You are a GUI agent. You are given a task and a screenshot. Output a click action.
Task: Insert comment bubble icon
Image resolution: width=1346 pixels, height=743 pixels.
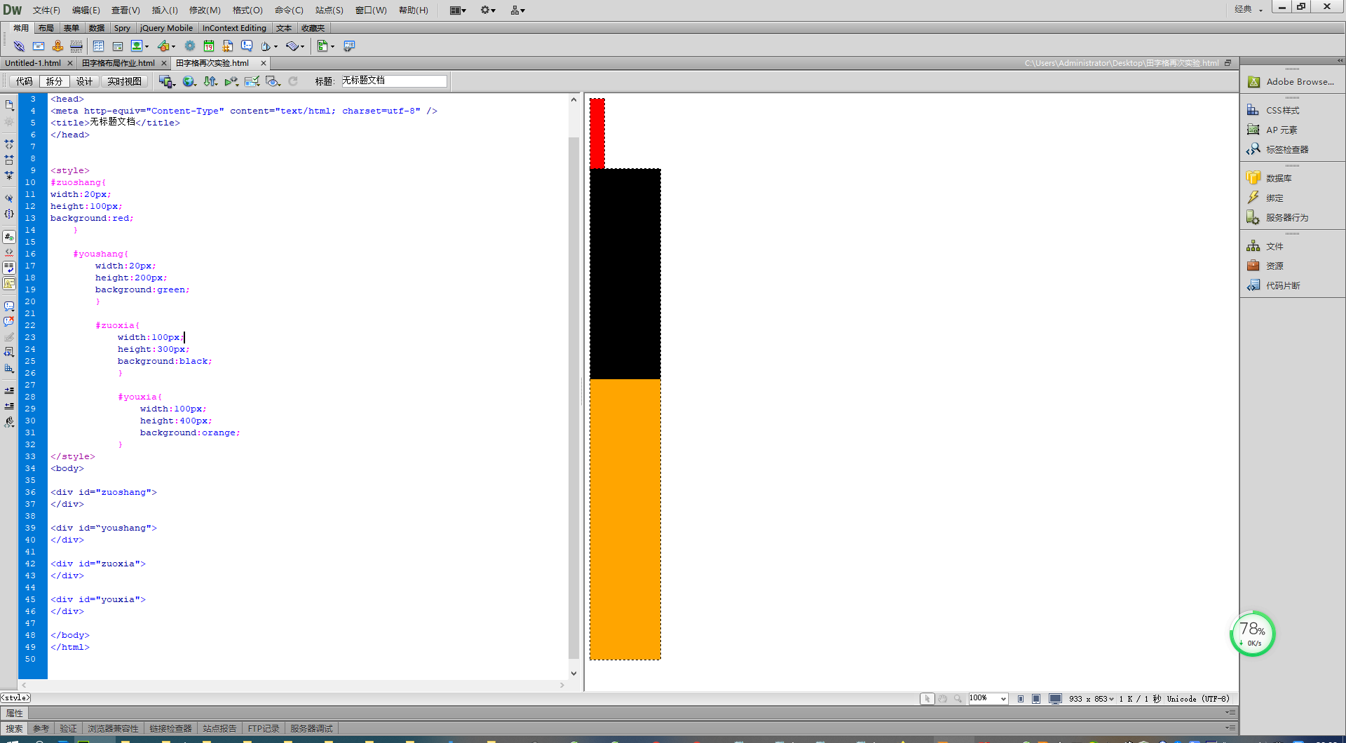[x=247, y=46]
